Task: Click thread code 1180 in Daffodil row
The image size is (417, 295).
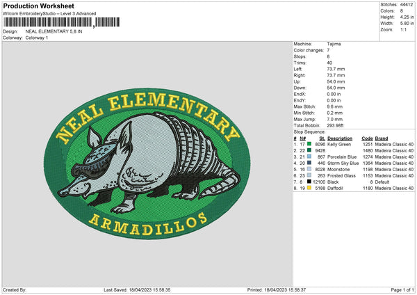Action: coord(368,189)
